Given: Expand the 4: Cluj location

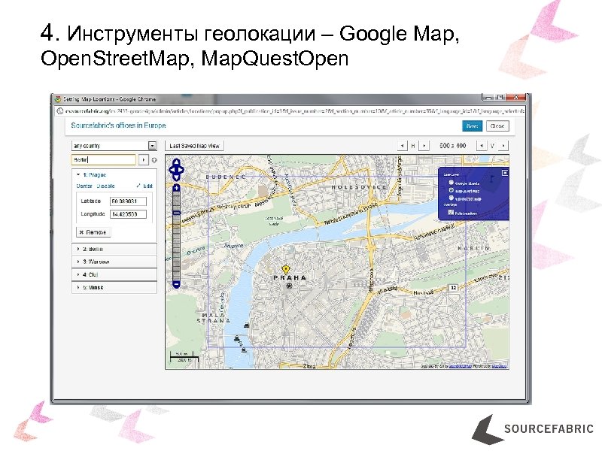Looking at the screenshot, I should (114, 274).
